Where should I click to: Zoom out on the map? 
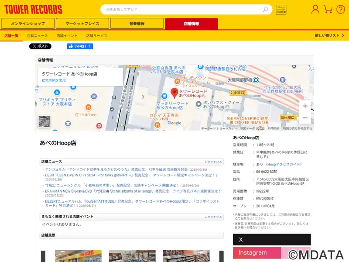(x=305, y=118)
